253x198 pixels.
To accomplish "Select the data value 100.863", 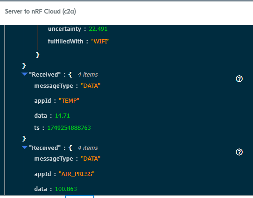I will (x=66, y=189).
